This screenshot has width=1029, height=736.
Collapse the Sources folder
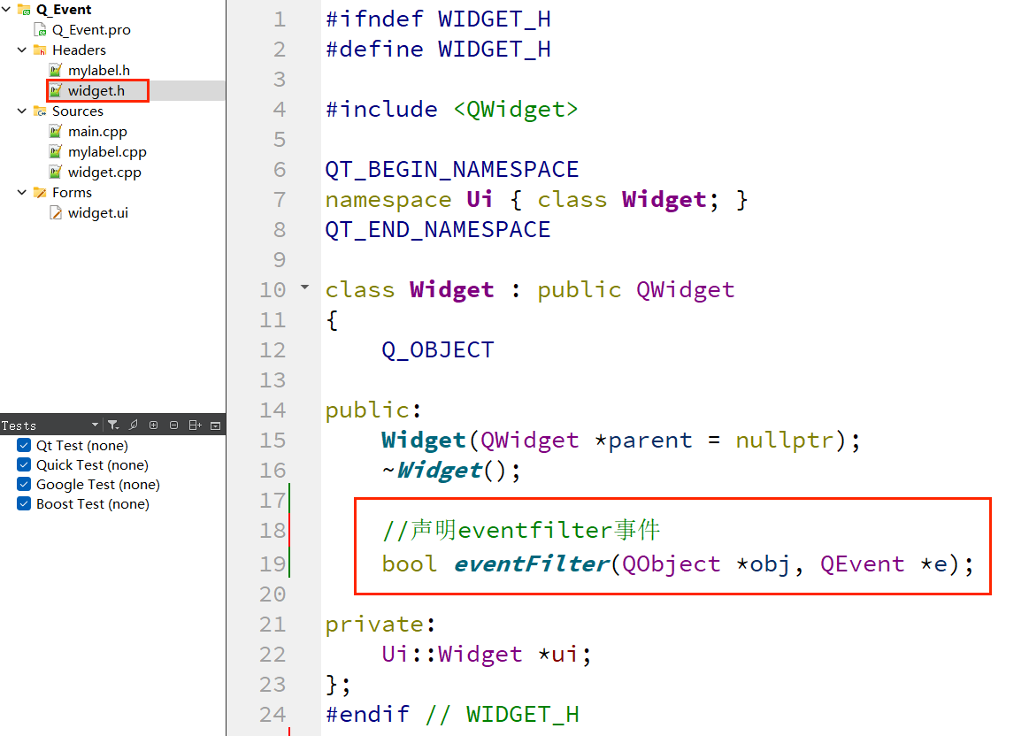click(21, 111)
